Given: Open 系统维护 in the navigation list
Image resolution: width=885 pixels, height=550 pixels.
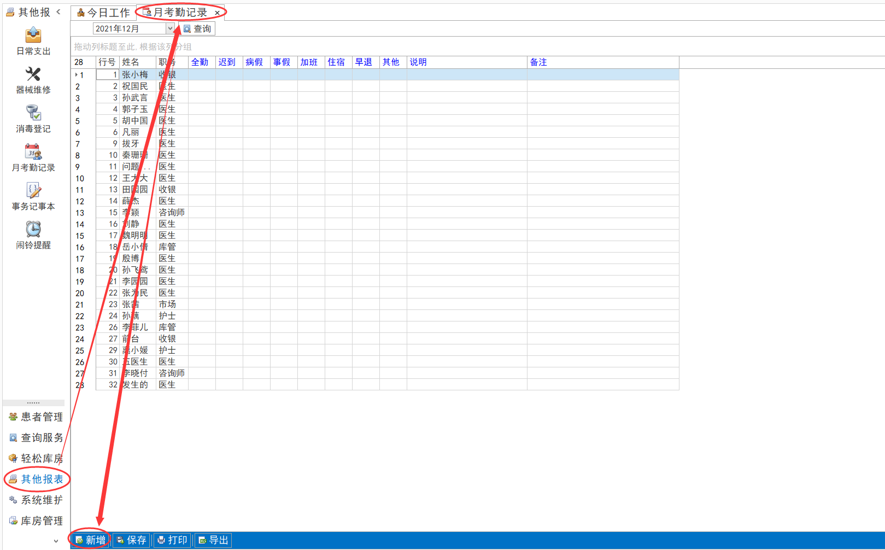Looking at the screenshot, I should click(36, 500).
